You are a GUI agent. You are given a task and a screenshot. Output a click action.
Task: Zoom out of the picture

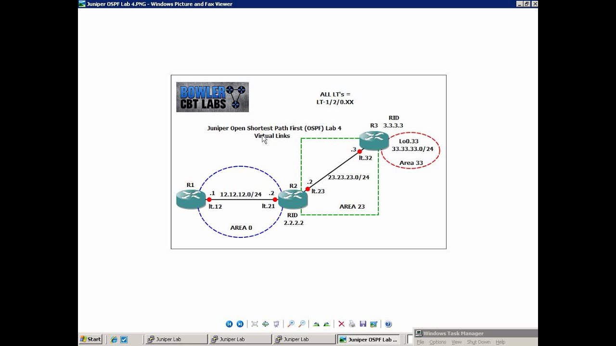point(302,324)
